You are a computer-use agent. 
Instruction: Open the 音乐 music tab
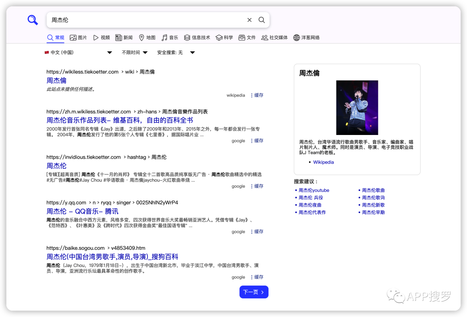[170, 38]
